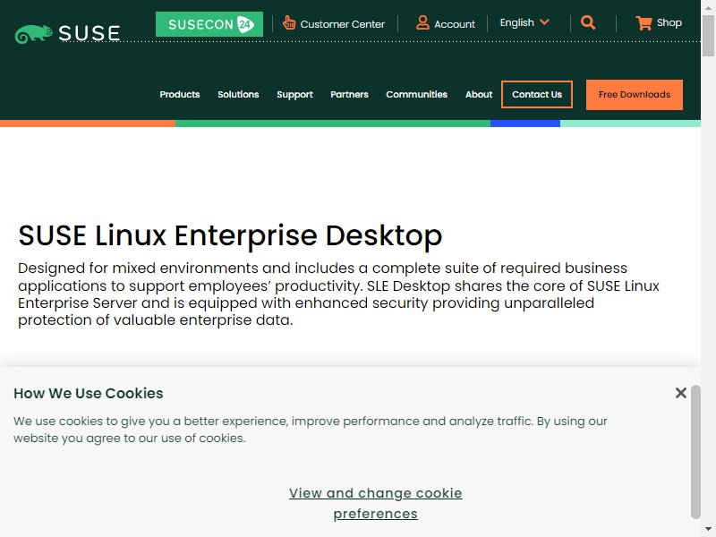Open the Account link

tap(455, 24)
